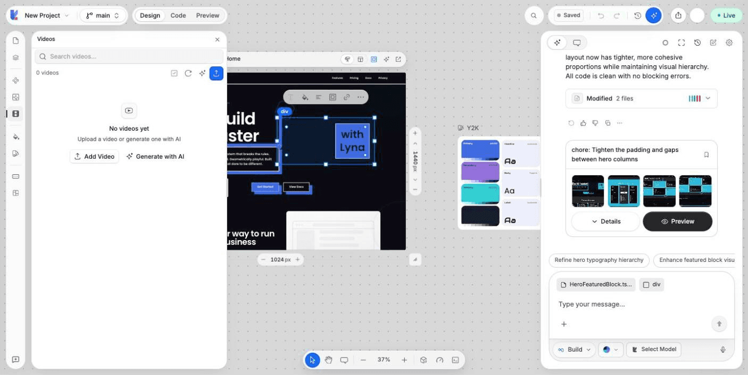Toggle the highlighted frame-select icon in Home header
The image size is (748, 375).
tap(373, 59)
